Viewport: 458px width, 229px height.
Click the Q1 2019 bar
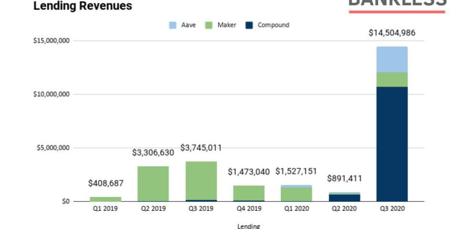pyautogui.click(x=105, y=198)
